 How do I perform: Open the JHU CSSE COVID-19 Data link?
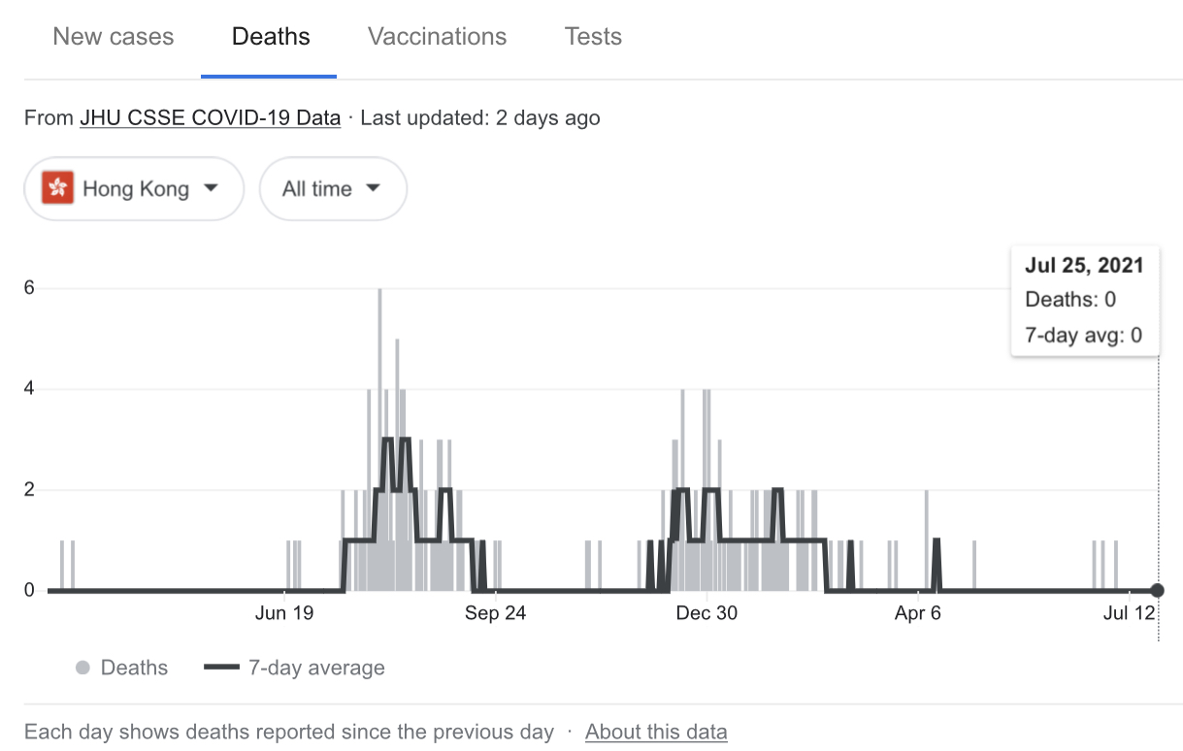pos(210,118)
